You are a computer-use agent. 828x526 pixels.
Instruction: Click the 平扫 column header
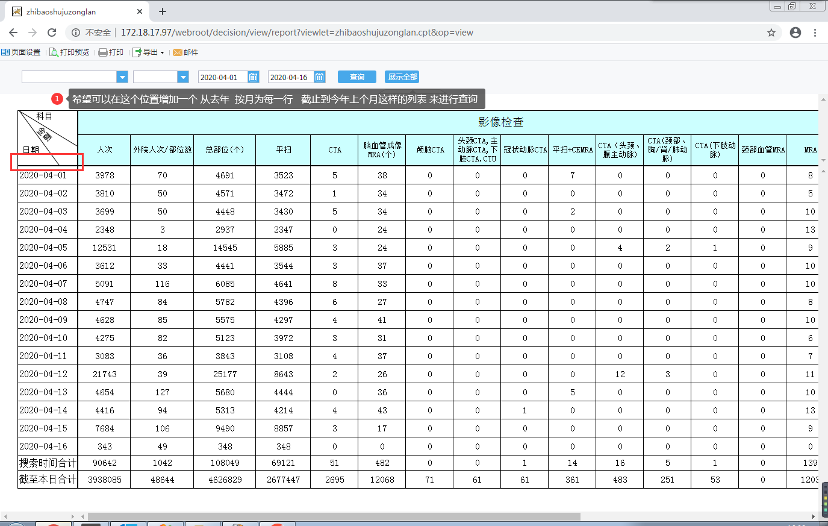(x=283, y=150)
